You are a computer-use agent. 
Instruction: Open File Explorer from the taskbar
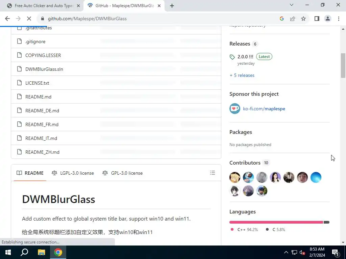pos(41,252)
